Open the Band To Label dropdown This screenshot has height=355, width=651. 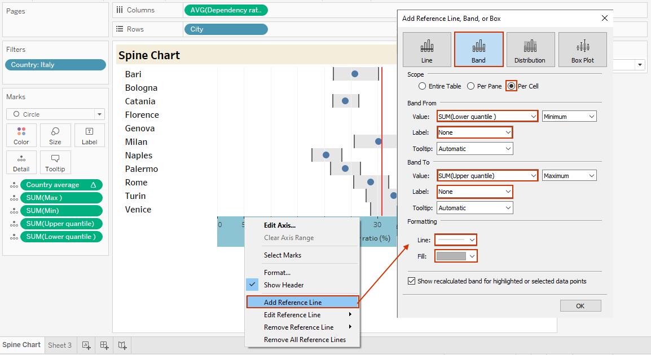[474, 192]
